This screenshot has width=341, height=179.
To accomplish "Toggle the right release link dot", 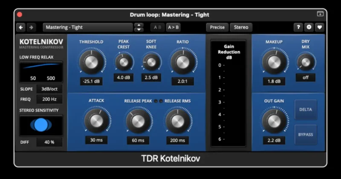I will tap(161, 101).
